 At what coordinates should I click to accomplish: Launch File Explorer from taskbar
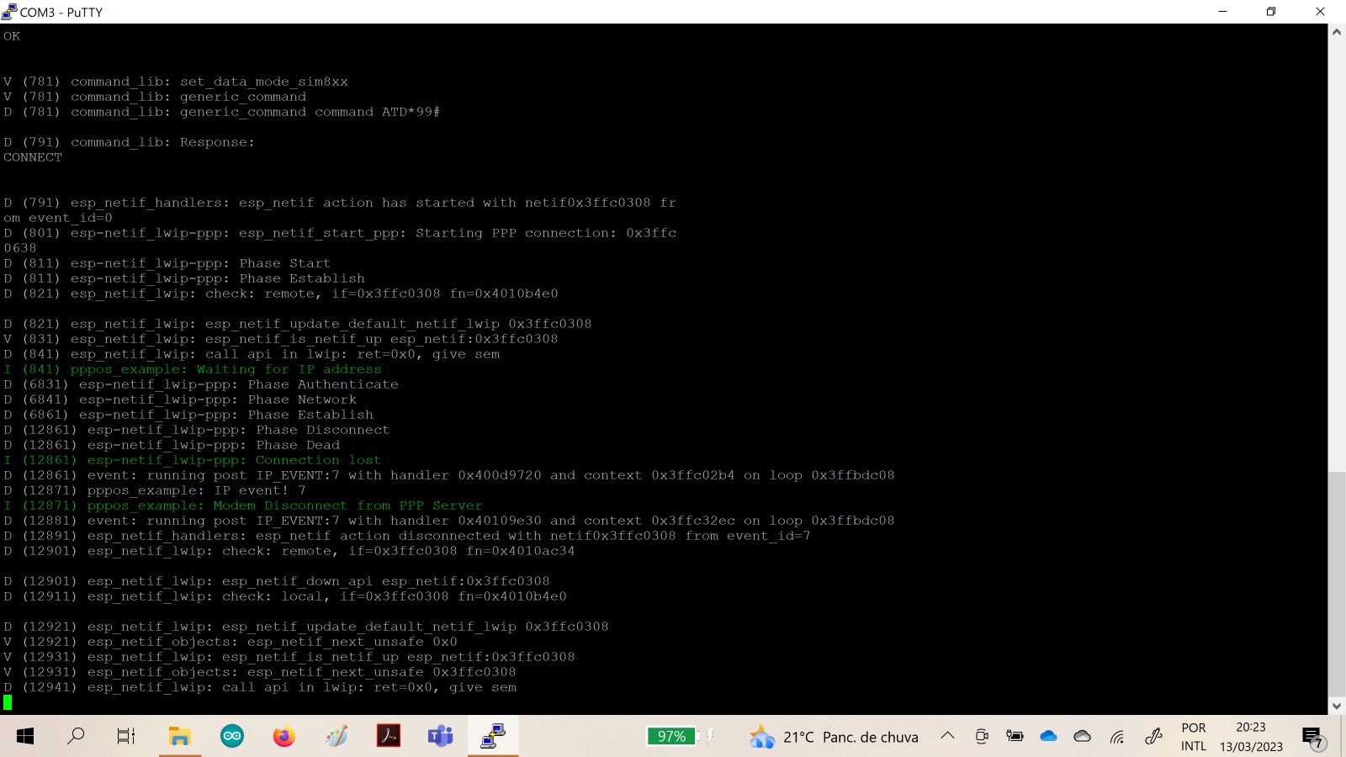(x=179, y=737)
